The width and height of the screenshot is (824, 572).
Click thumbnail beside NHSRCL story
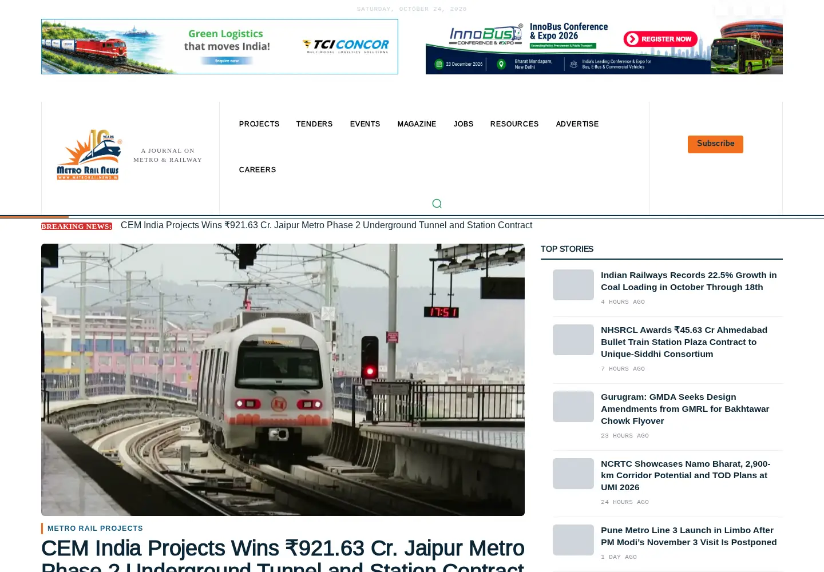pos(573,340)
